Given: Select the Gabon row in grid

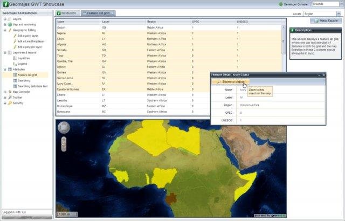Looking at the screenshot, I should pyautogui.click(x=169, y=27).
